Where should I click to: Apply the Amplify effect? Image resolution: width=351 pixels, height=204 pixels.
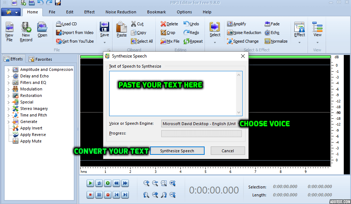coord(236,24)
